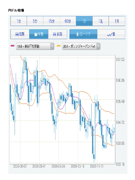This screenshot has height=180, width=135.
Task: Expand the 10本 単純平均移動 dropdown arrow
Action: pyautogui.click(x=52, y=46)
